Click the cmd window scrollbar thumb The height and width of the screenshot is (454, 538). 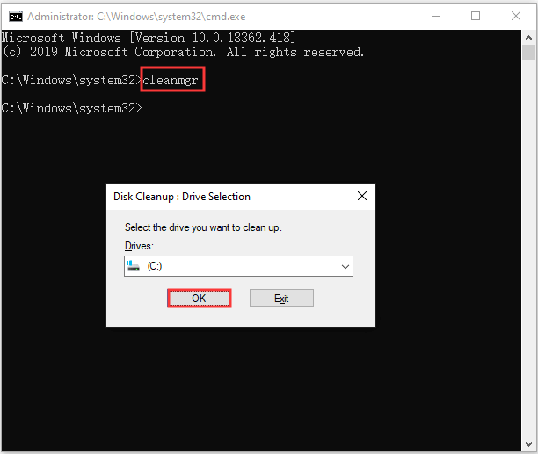click(528, 53)
